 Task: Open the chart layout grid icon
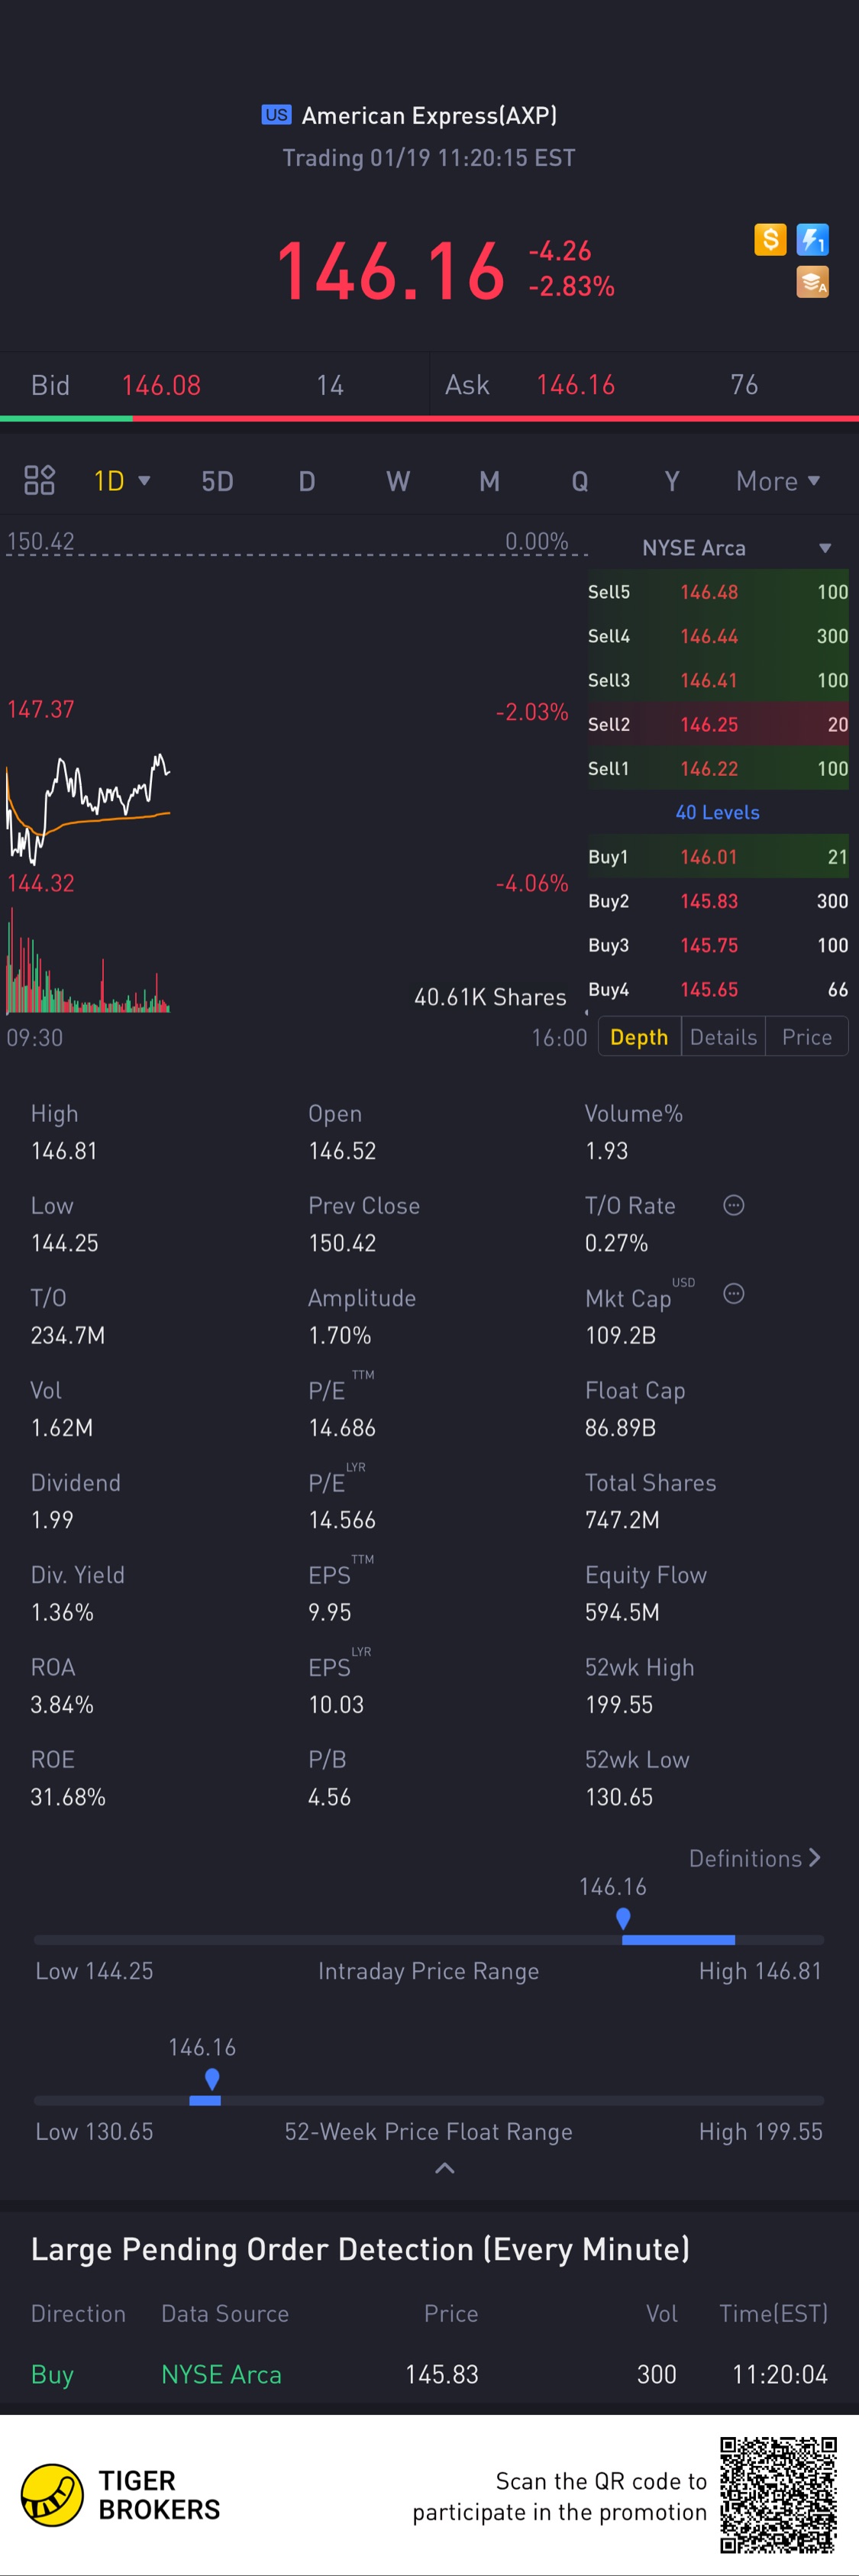[39, 481]
